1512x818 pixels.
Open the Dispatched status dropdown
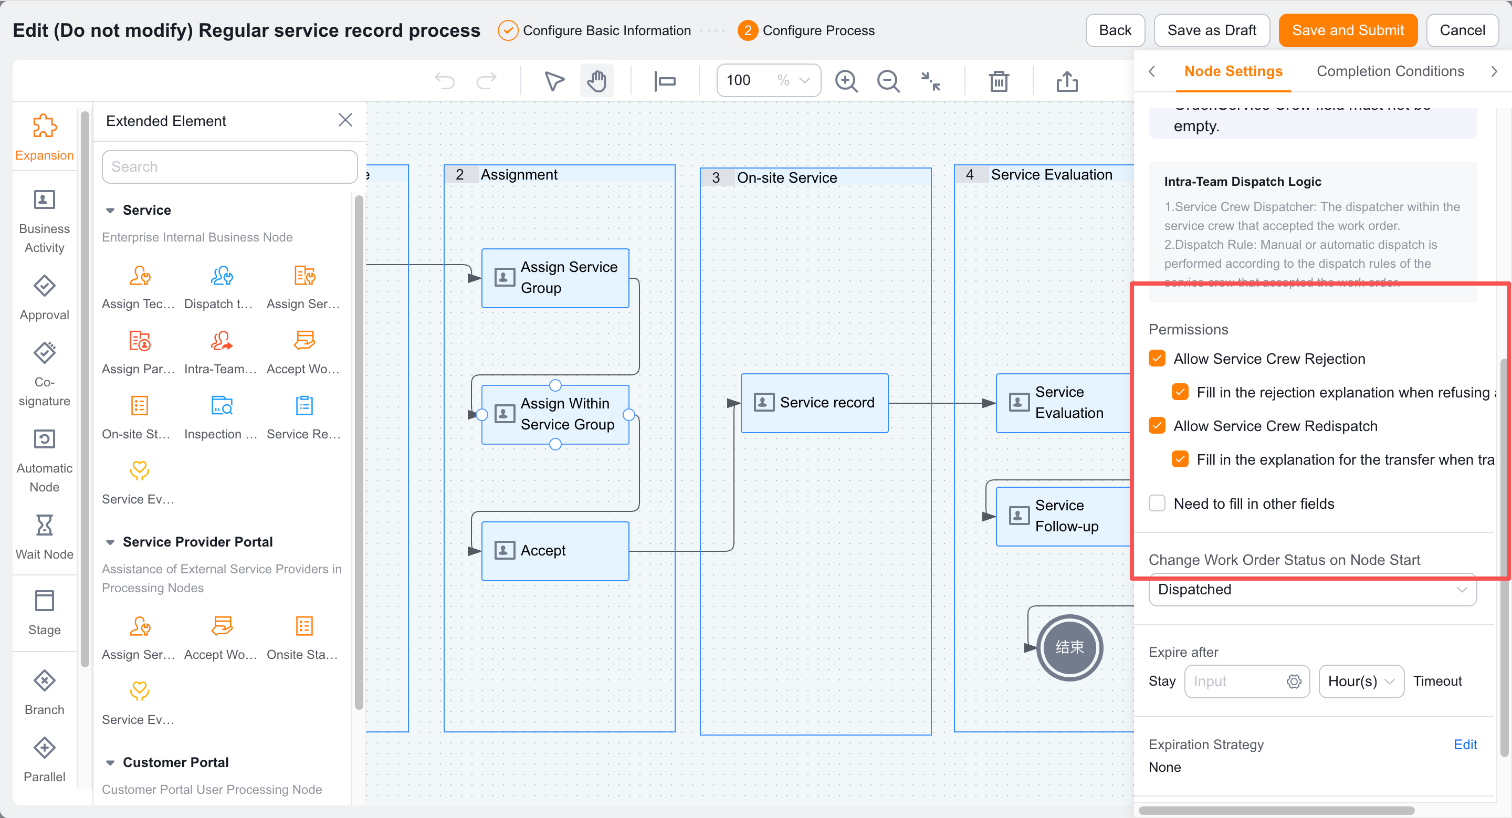pos(1311,589)
